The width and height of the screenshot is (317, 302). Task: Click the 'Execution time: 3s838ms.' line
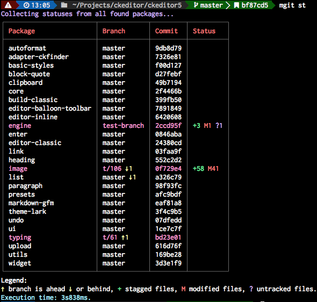46,298
